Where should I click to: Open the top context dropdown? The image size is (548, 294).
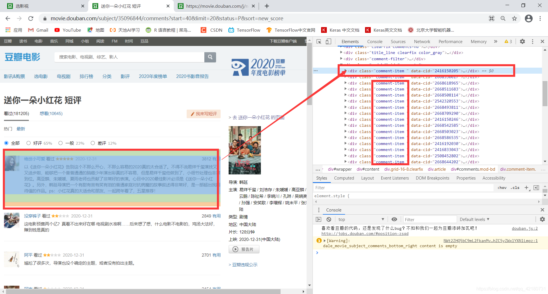361,219
